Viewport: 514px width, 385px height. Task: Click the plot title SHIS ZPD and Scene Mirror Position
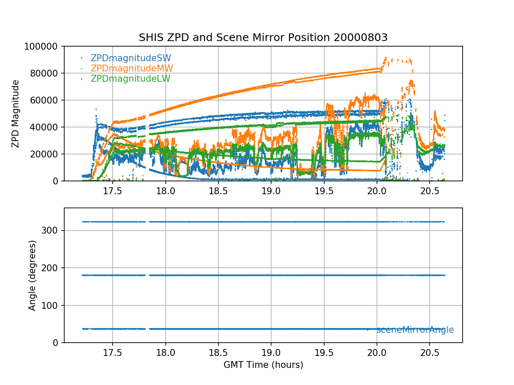[263, 38]
